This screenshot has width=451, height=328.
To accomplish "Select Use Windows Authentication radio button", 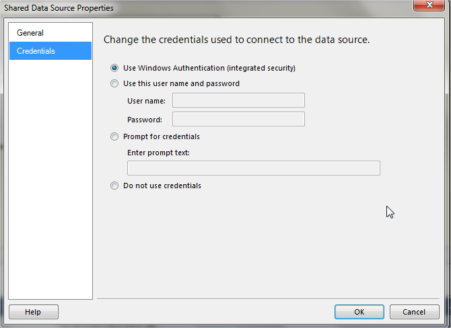I will coord(114,68).
